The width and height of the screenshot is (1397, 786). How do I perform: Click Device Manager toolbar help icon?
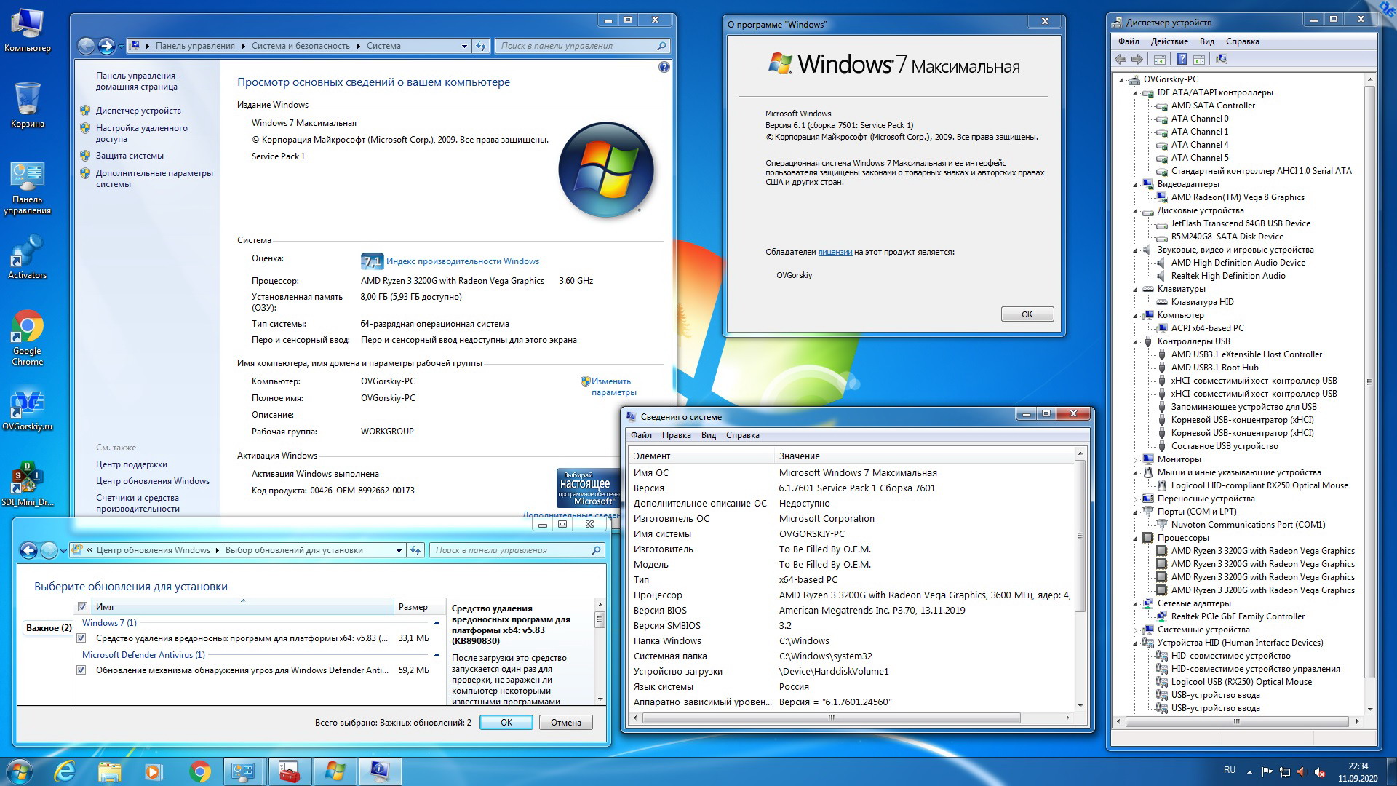[1182, 60]
